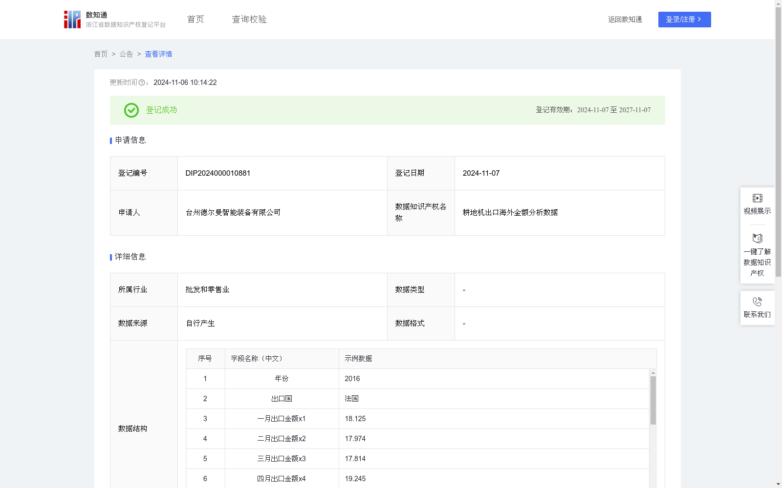This screenshot has width=782, height=488.
Task: Click the 数知通 platform logo icon
Action: pyautogui.click(x=72, y=19)
